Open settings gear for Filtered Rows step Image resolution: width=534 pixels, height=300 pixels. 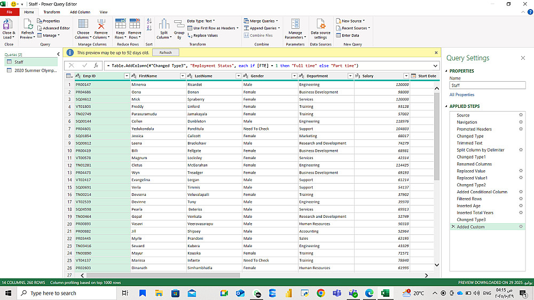[x=521, y=199]
